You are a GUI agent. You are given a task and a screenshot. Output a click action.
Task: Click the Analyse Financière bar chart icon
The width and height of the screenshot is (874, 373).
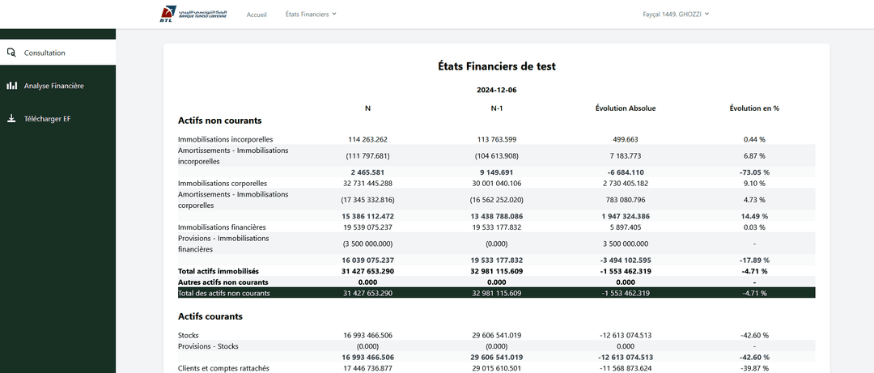tap(11, 85)
